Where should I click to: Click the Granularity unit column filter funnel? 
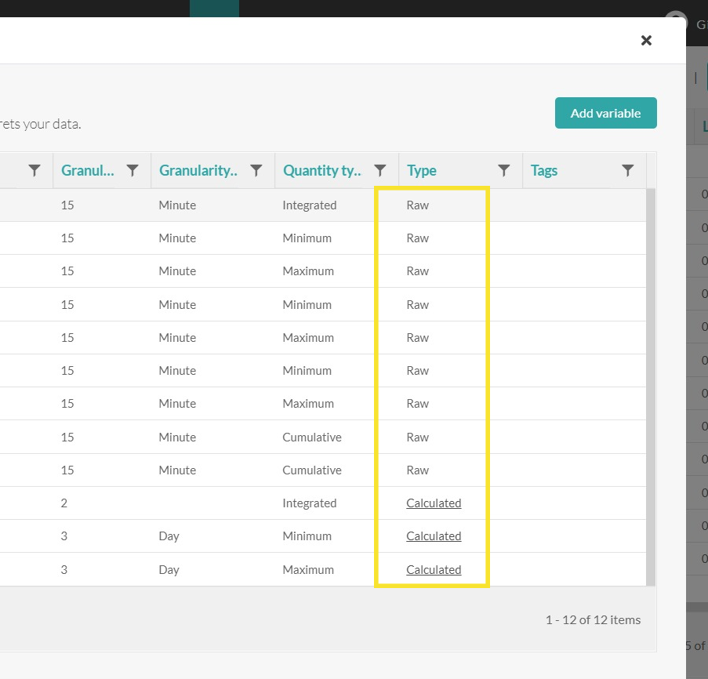tap(256, 170)
